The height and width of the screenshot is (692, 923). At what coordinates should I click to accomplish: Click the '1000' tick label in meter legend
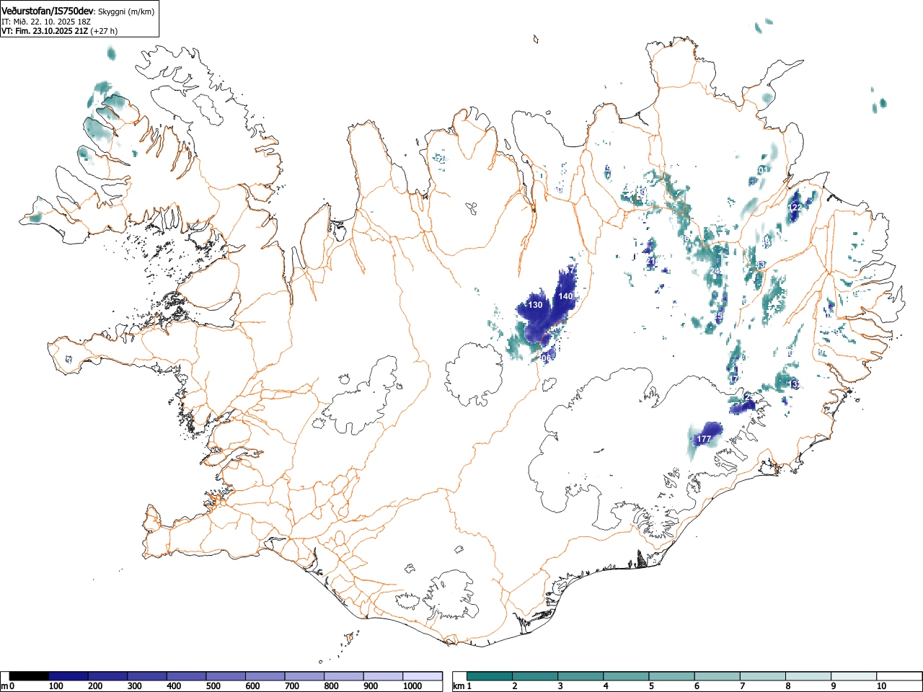pos(412,686)
